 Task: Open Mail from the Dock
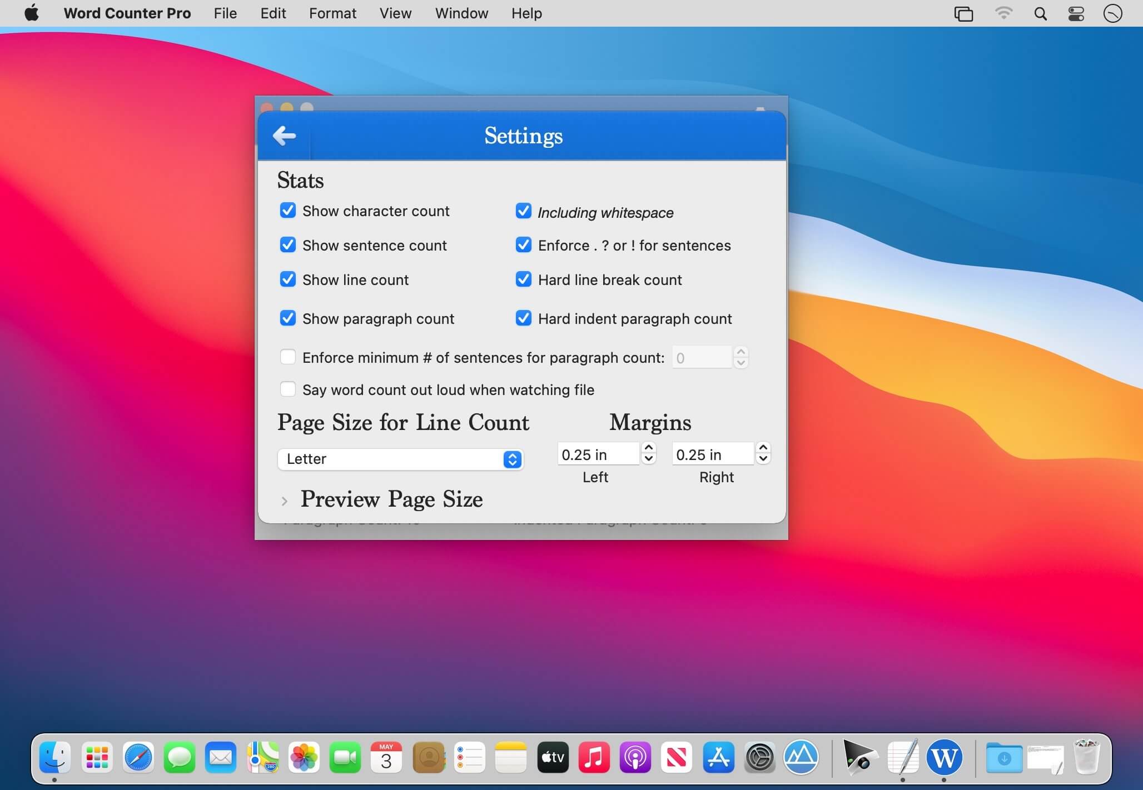221,757
